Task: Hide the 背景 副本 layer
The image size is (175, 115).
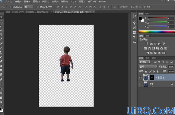Action: pos(141,77)
